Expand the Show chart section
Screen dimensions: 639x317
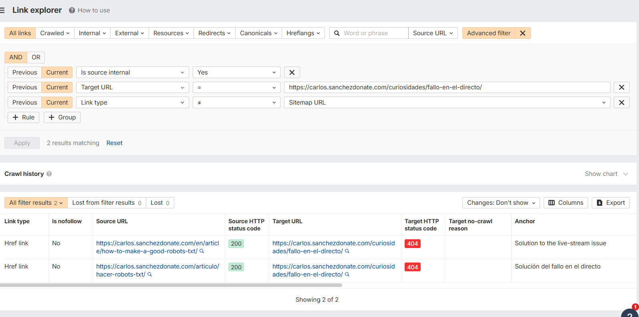click(x=606, y=174)
